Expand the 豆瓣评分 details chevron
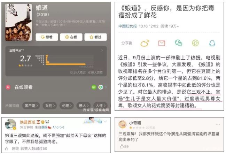This screenshot has height=154, width=226. [102, 51]
